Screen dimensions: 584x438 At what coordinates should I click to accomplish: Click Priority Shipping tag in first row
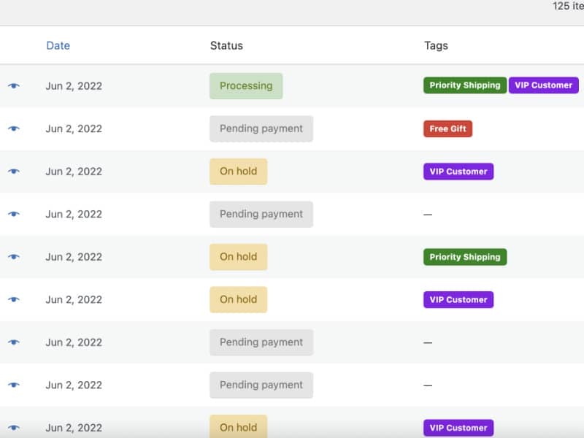tap(465, 85)
